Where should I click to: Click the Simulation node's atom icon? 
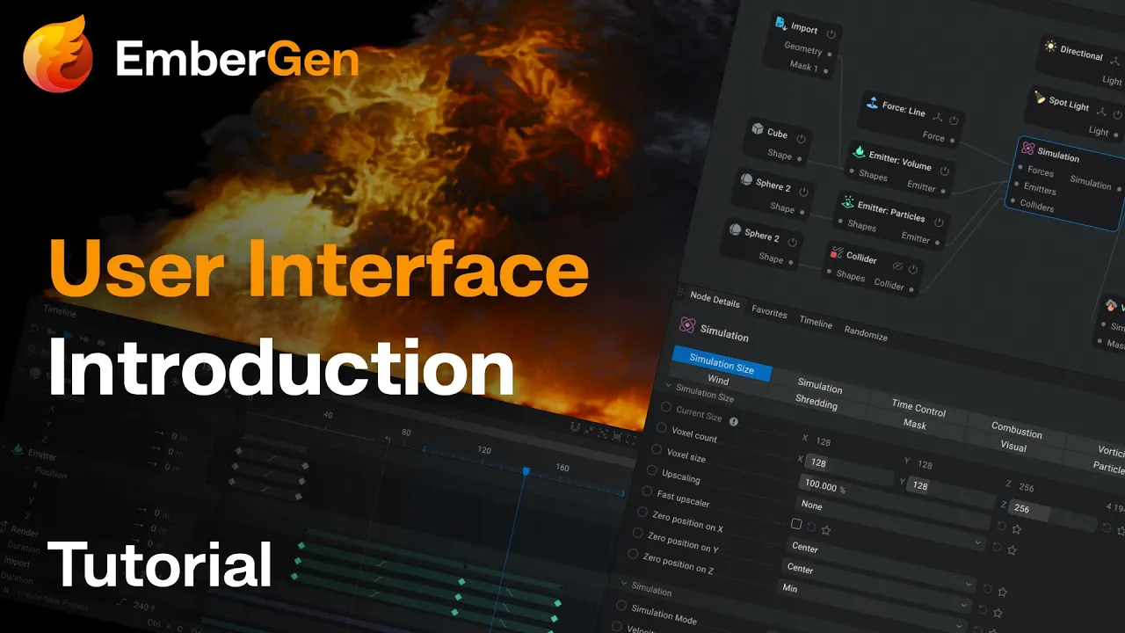(x=1027, y=149)
